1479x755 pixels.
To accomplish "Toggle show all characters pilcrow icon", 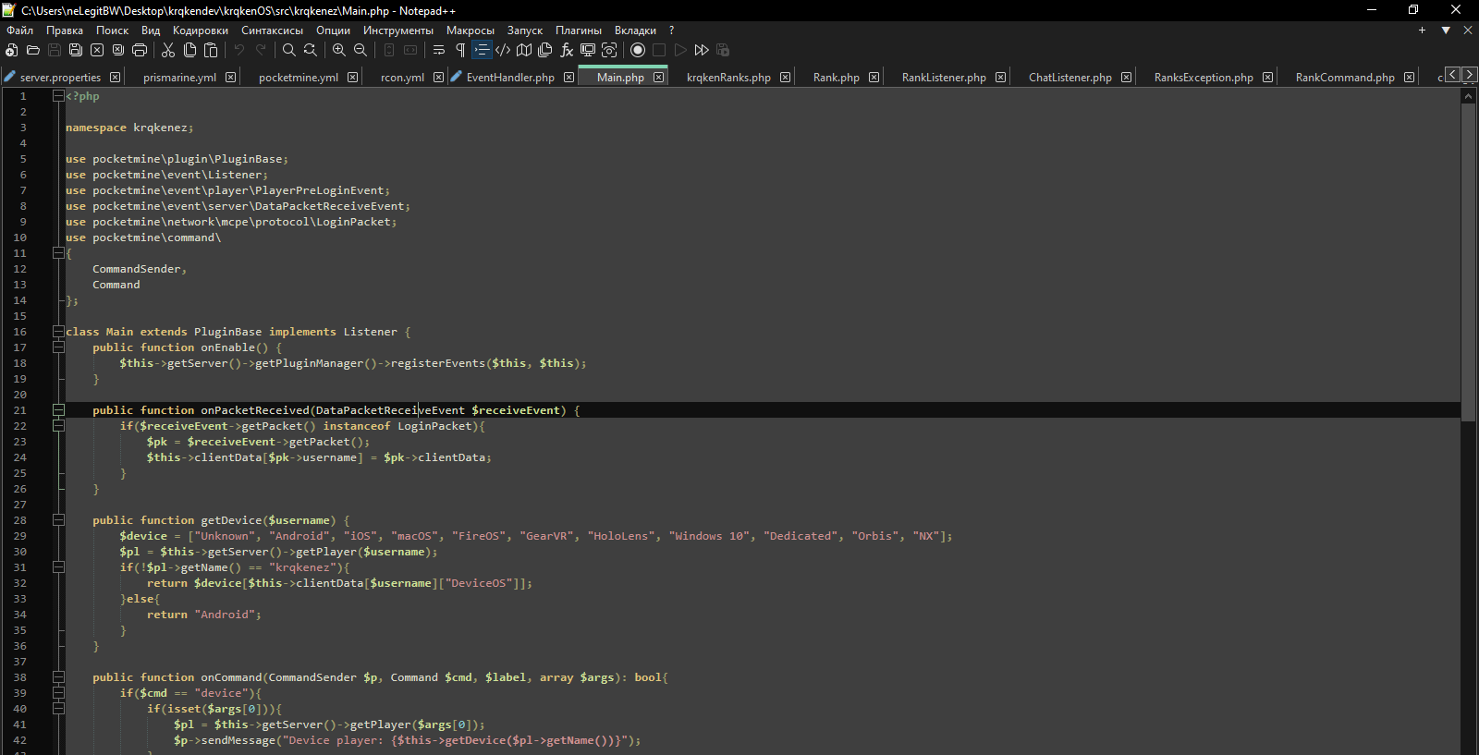I will pyautogui.click(x=460, y=50).
